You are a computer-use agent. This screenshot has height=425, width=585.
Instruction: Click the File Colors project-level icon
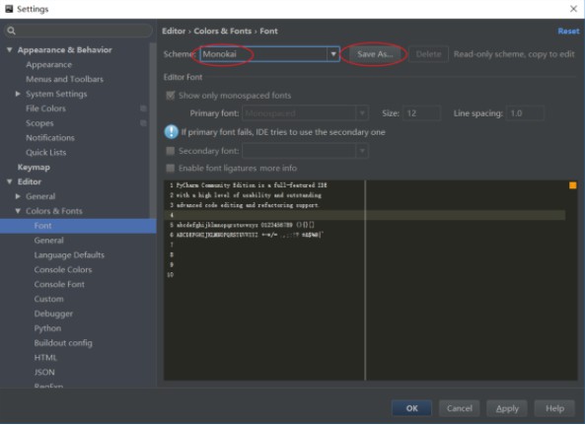tap(143, 108)
